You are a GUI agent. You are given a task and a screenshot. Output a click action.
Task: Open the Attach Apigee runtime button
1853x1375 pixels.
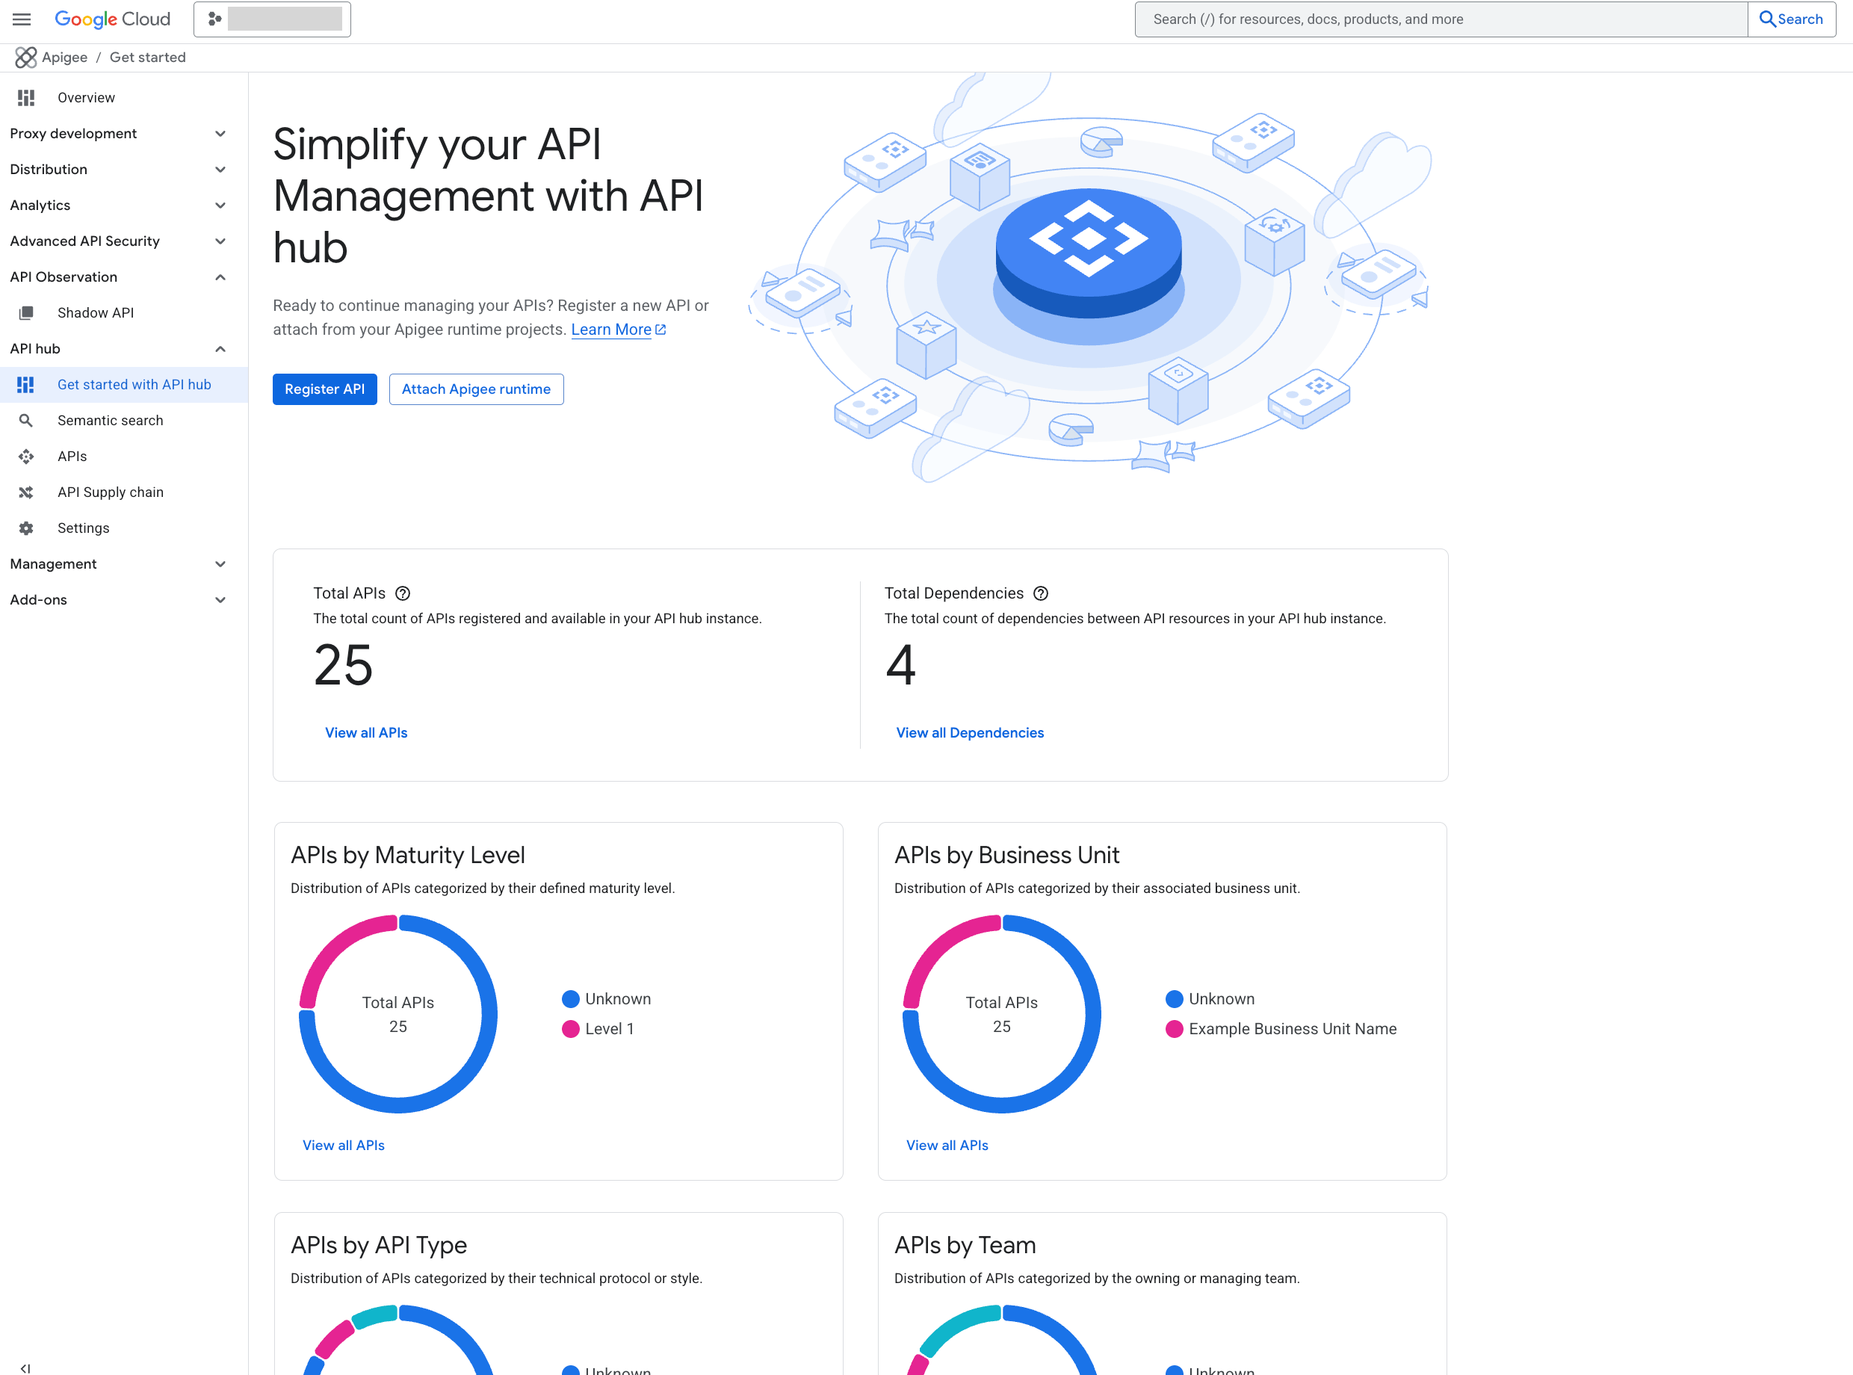[476, 389]
